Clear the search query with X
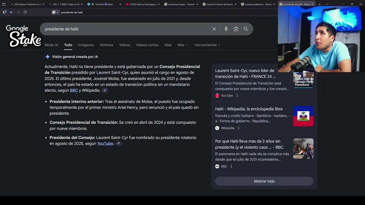365x205 pixels. pyautogui.click(x=214, y=29)
